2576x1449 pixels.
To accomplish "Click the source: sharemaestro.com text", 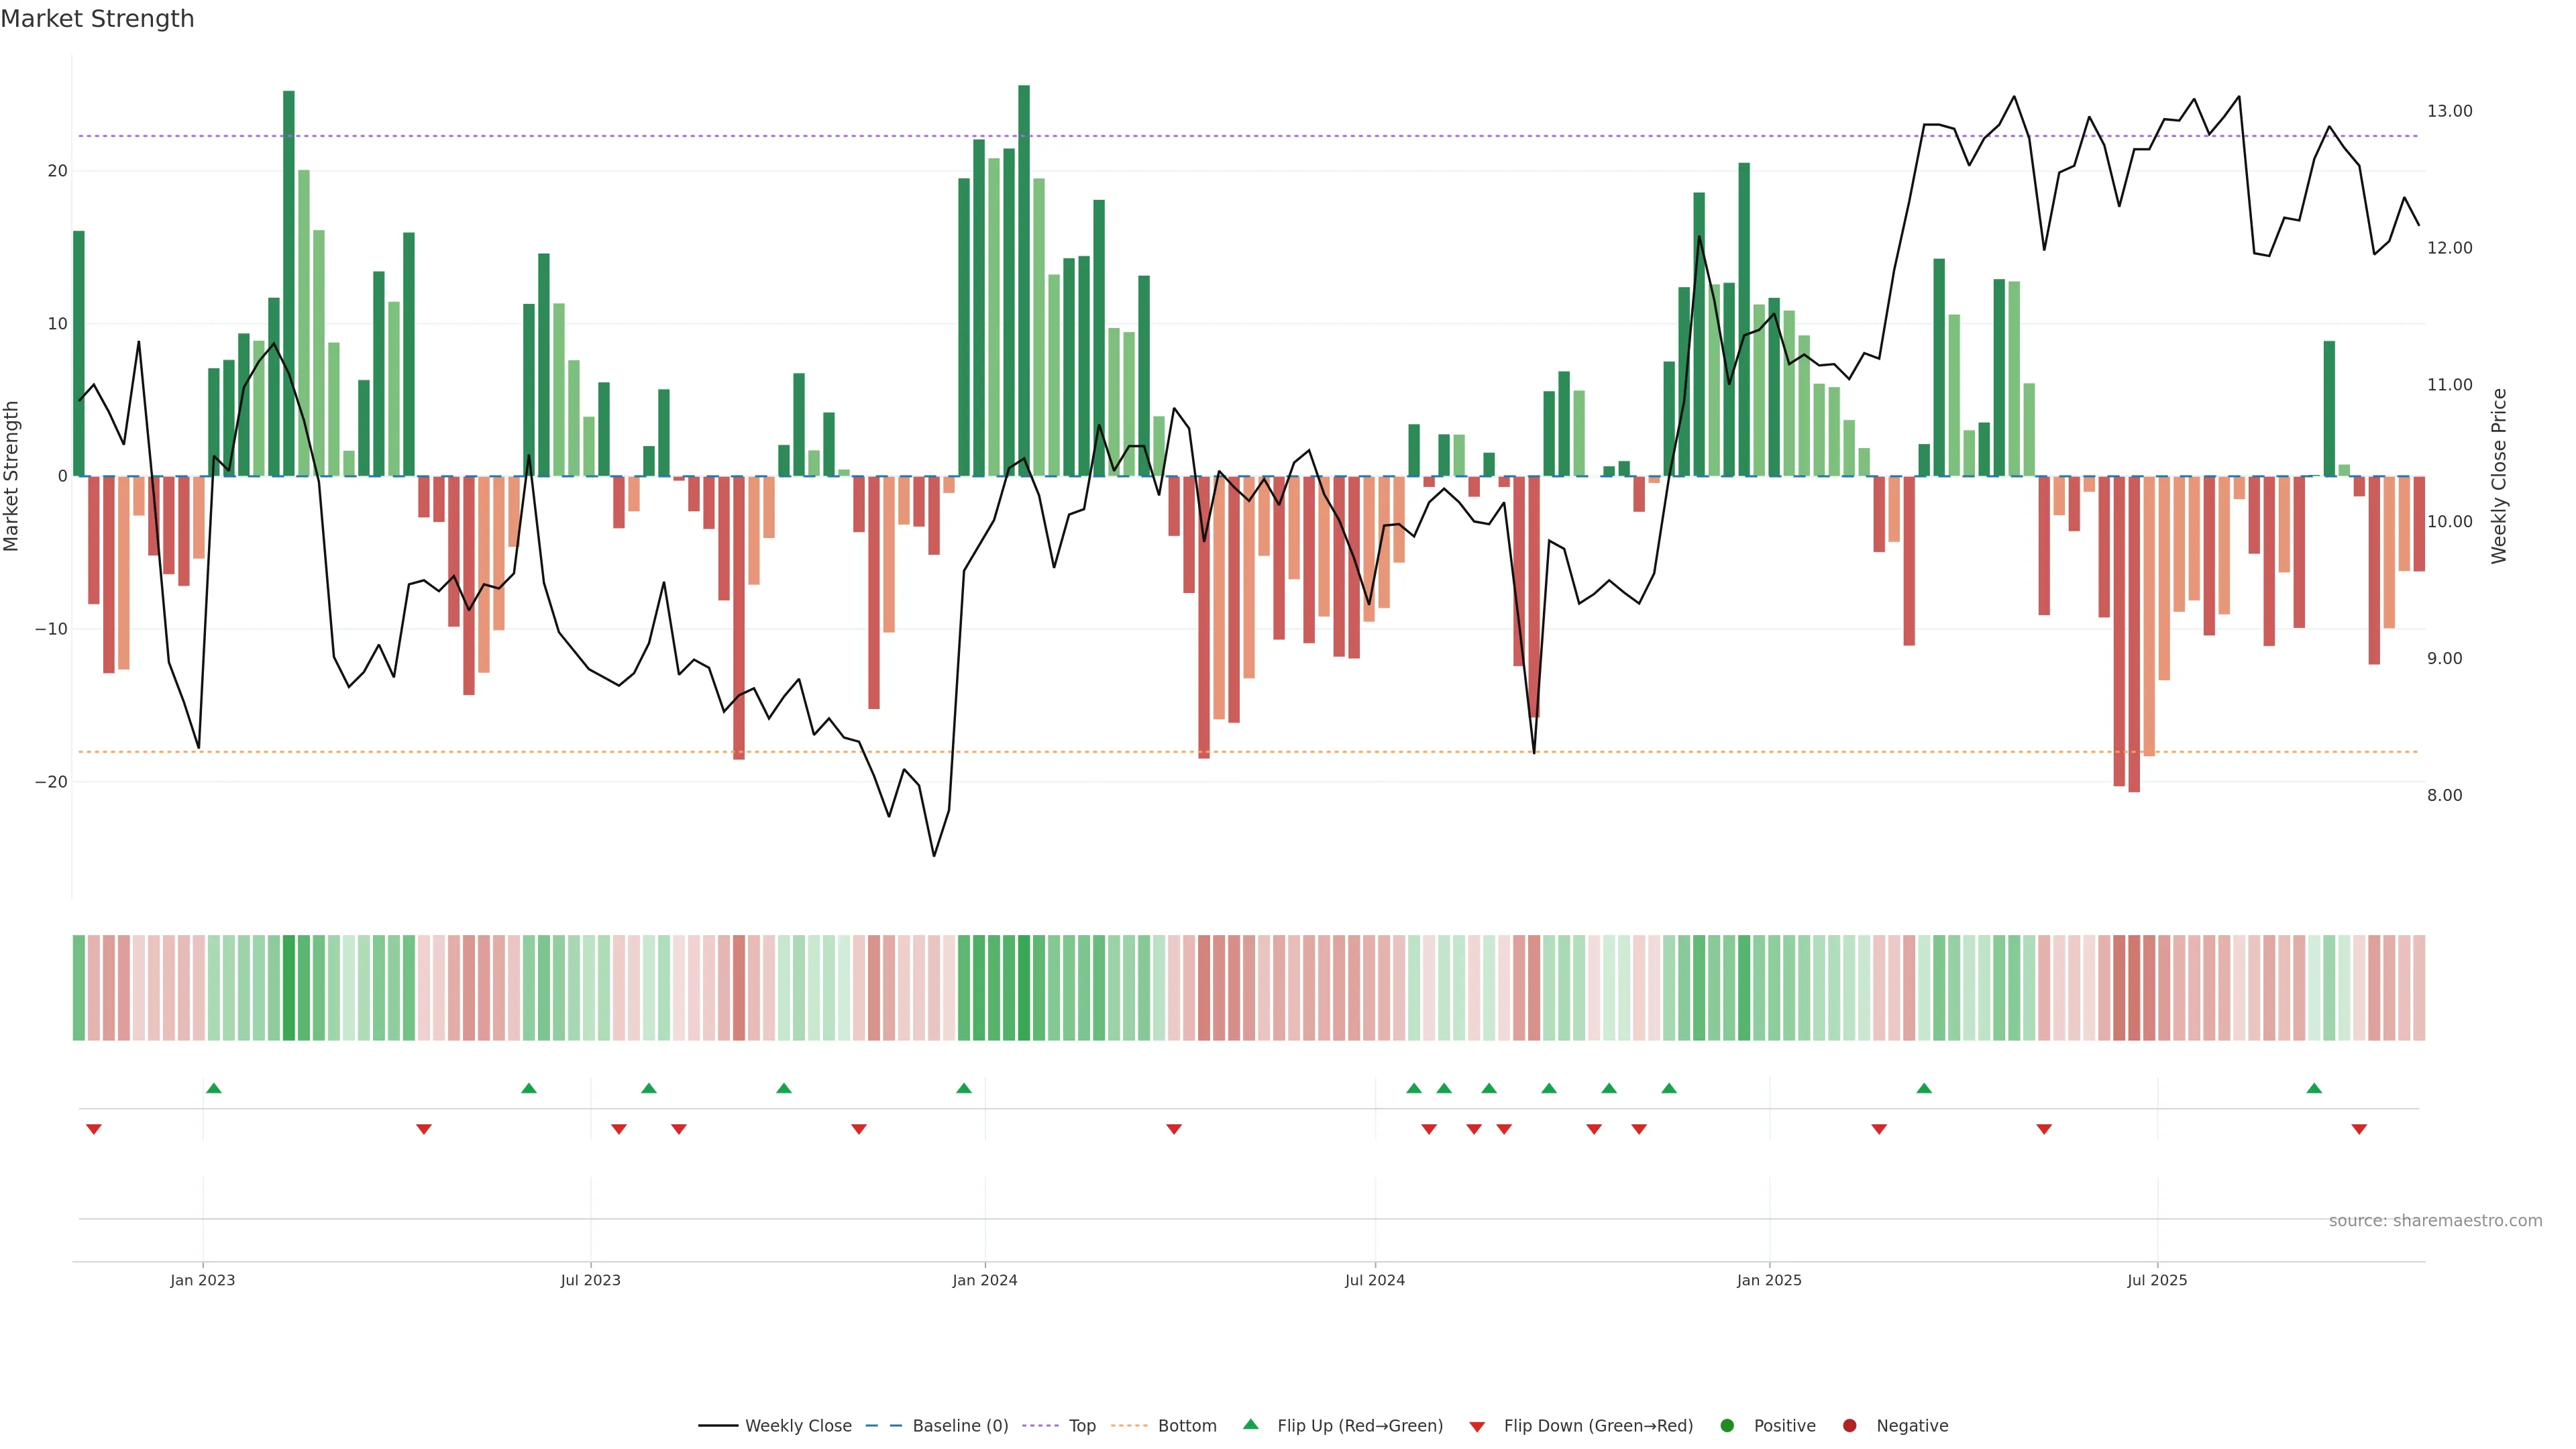I will 2435,1221.
